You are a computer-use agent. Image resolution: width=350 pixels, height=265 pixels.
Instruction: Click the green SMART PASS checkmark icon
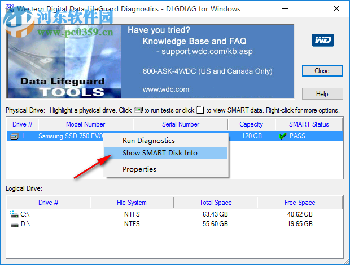point(283,136)
